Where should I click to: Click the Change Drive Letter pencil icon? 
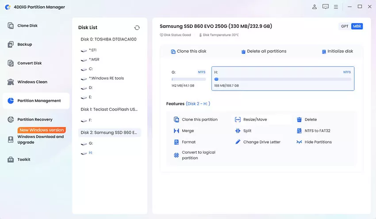click(x=238, y=142)
